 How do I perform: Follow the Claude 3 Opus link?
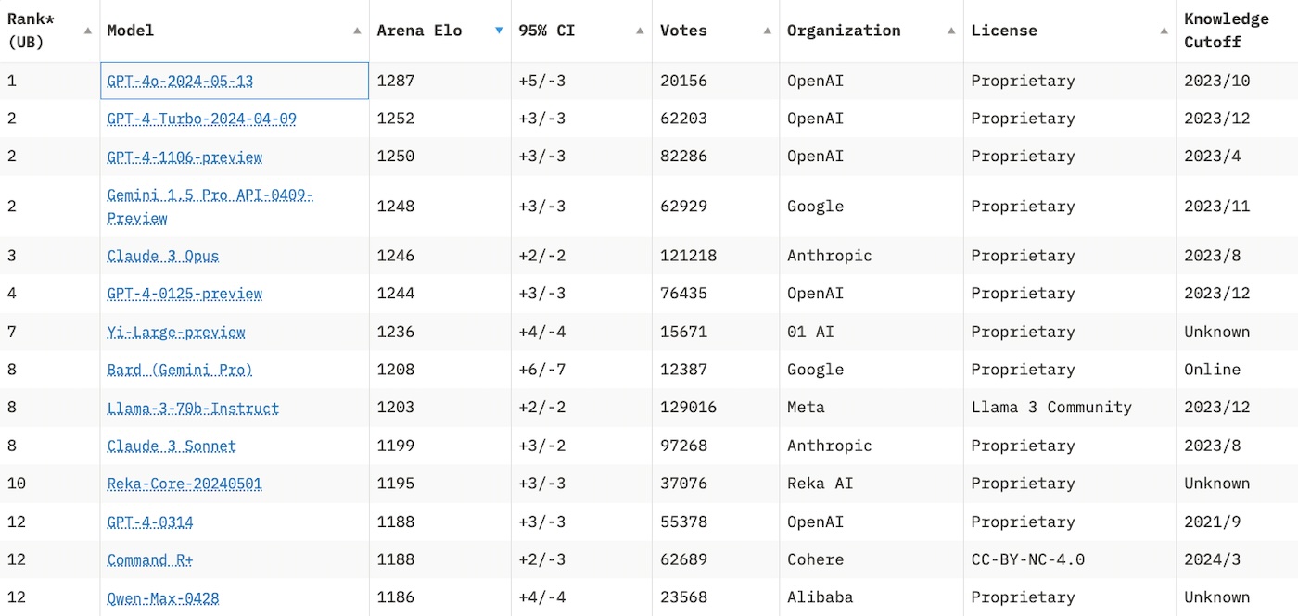point(163,256)
